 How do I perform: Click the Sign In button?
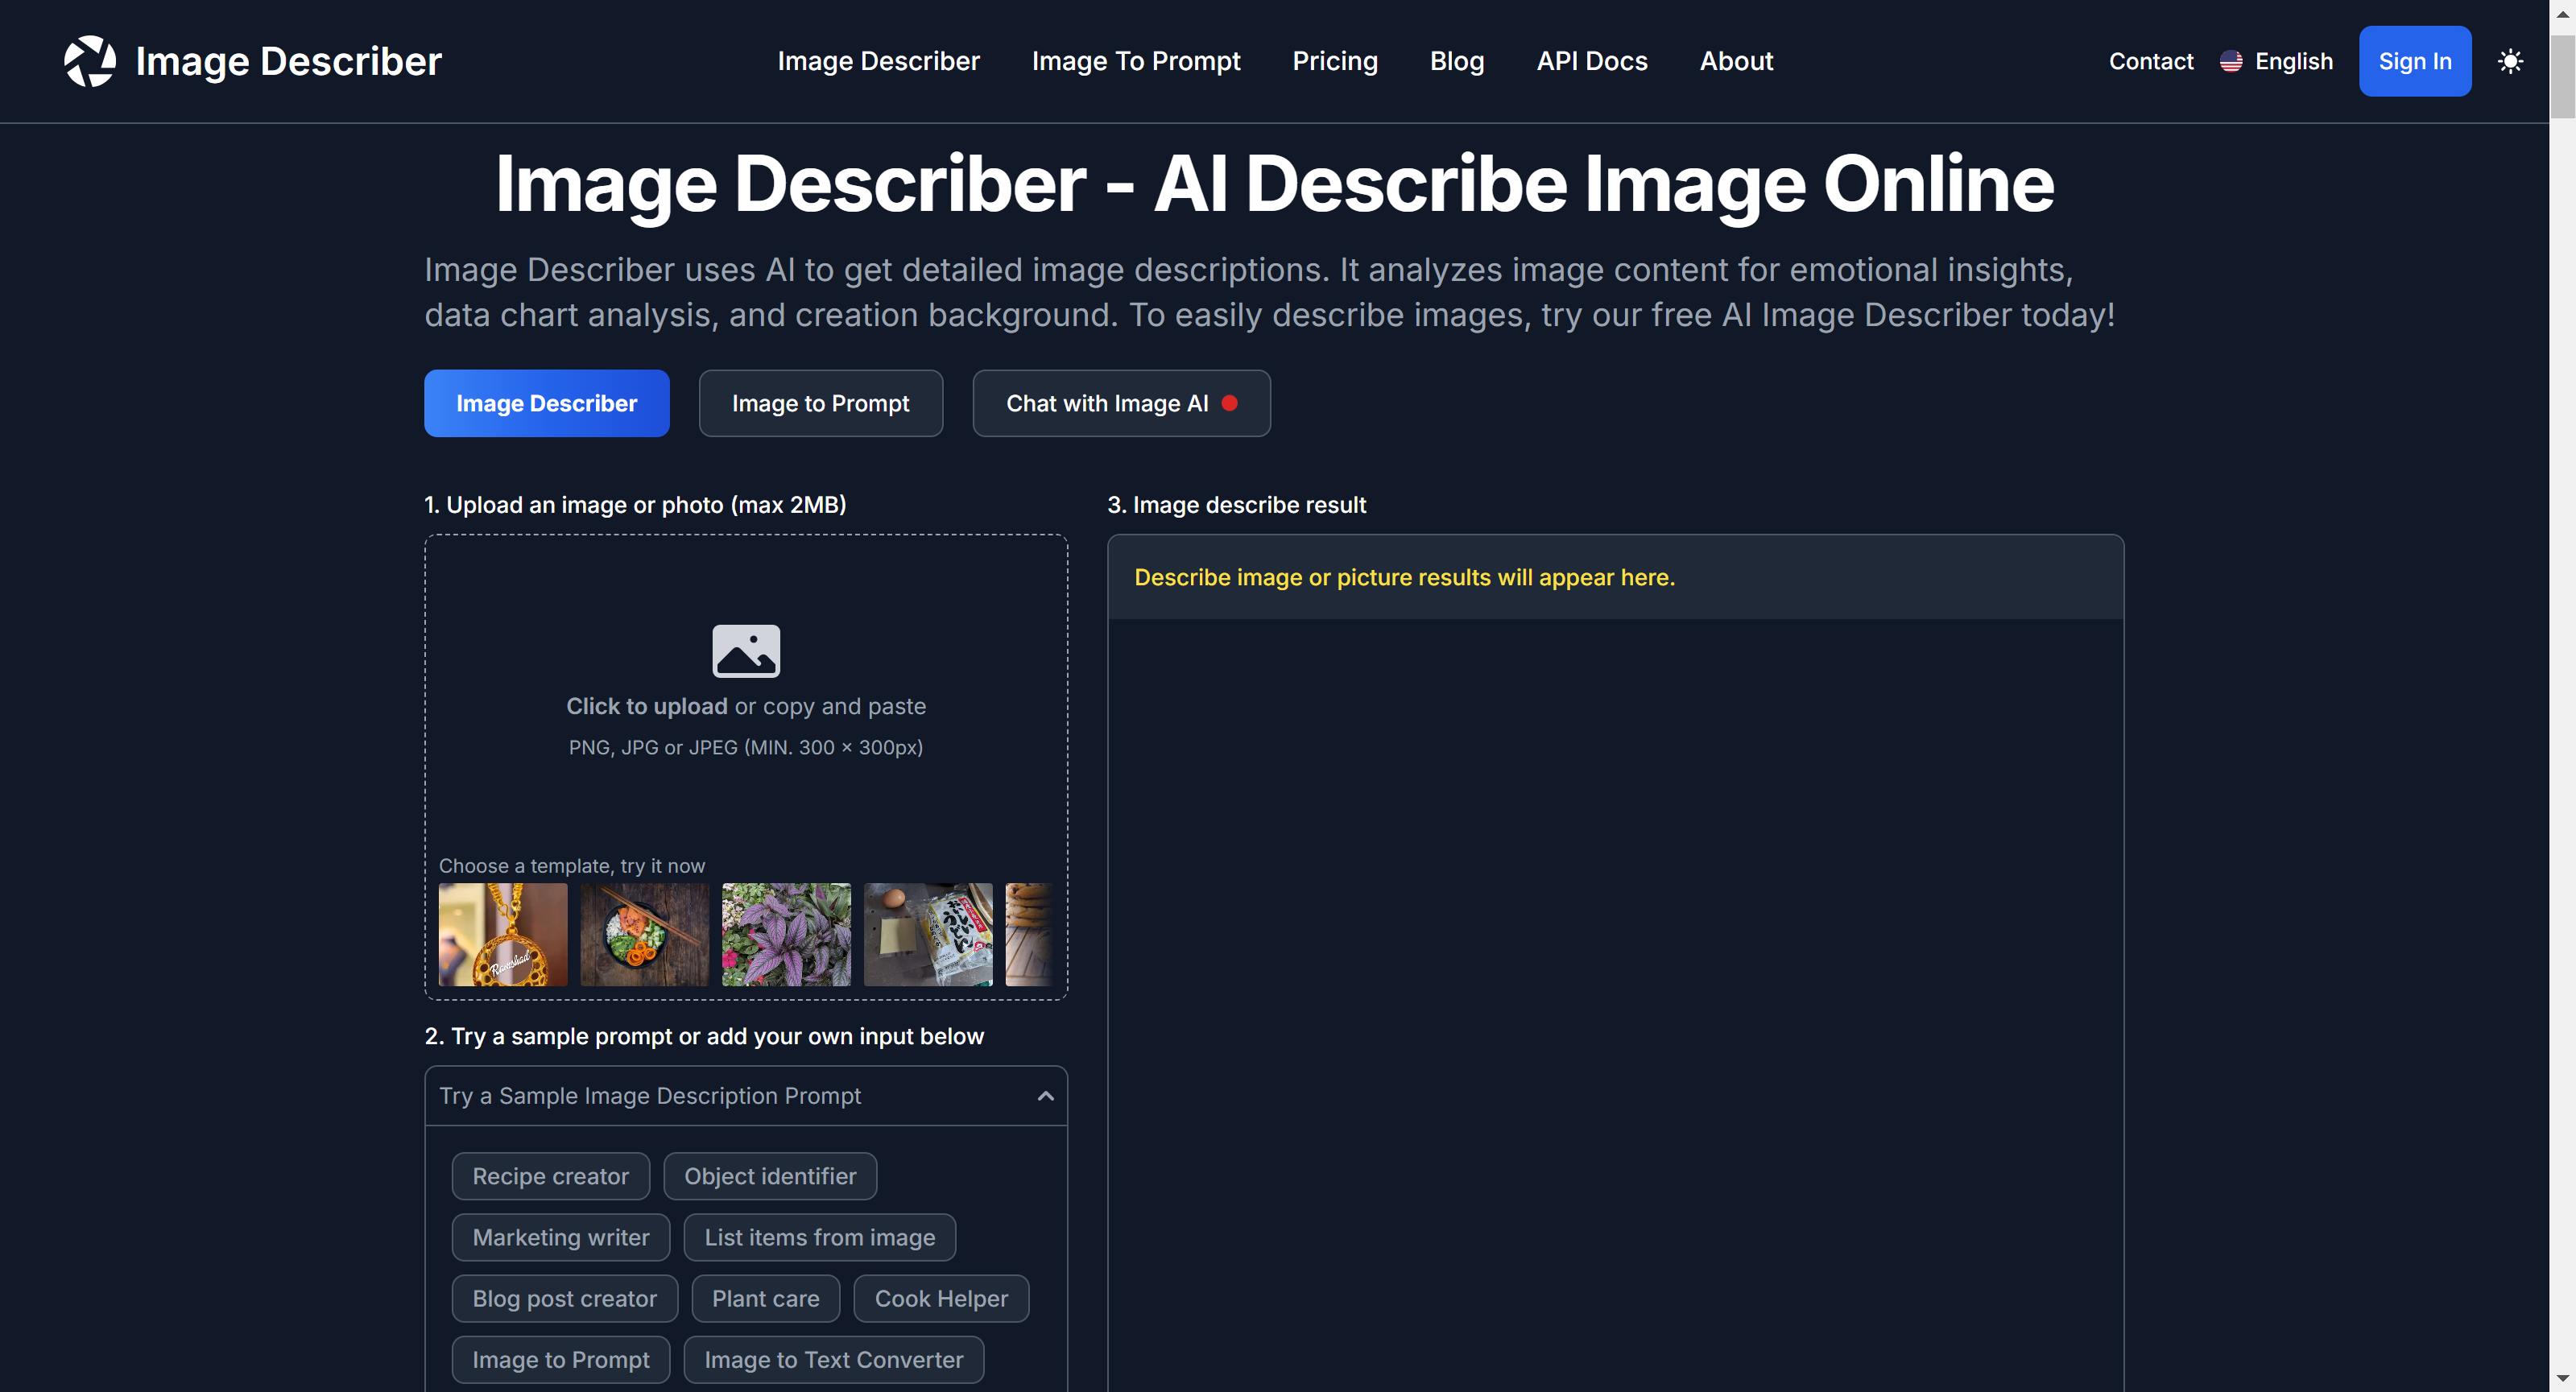tap(2415, 61)
